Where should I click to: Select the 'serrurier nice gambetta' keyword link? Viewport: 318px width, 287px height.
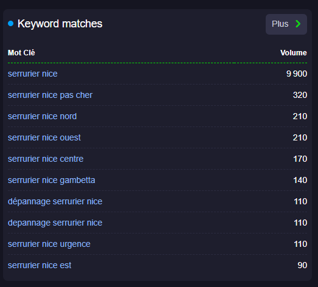(52, 181)
